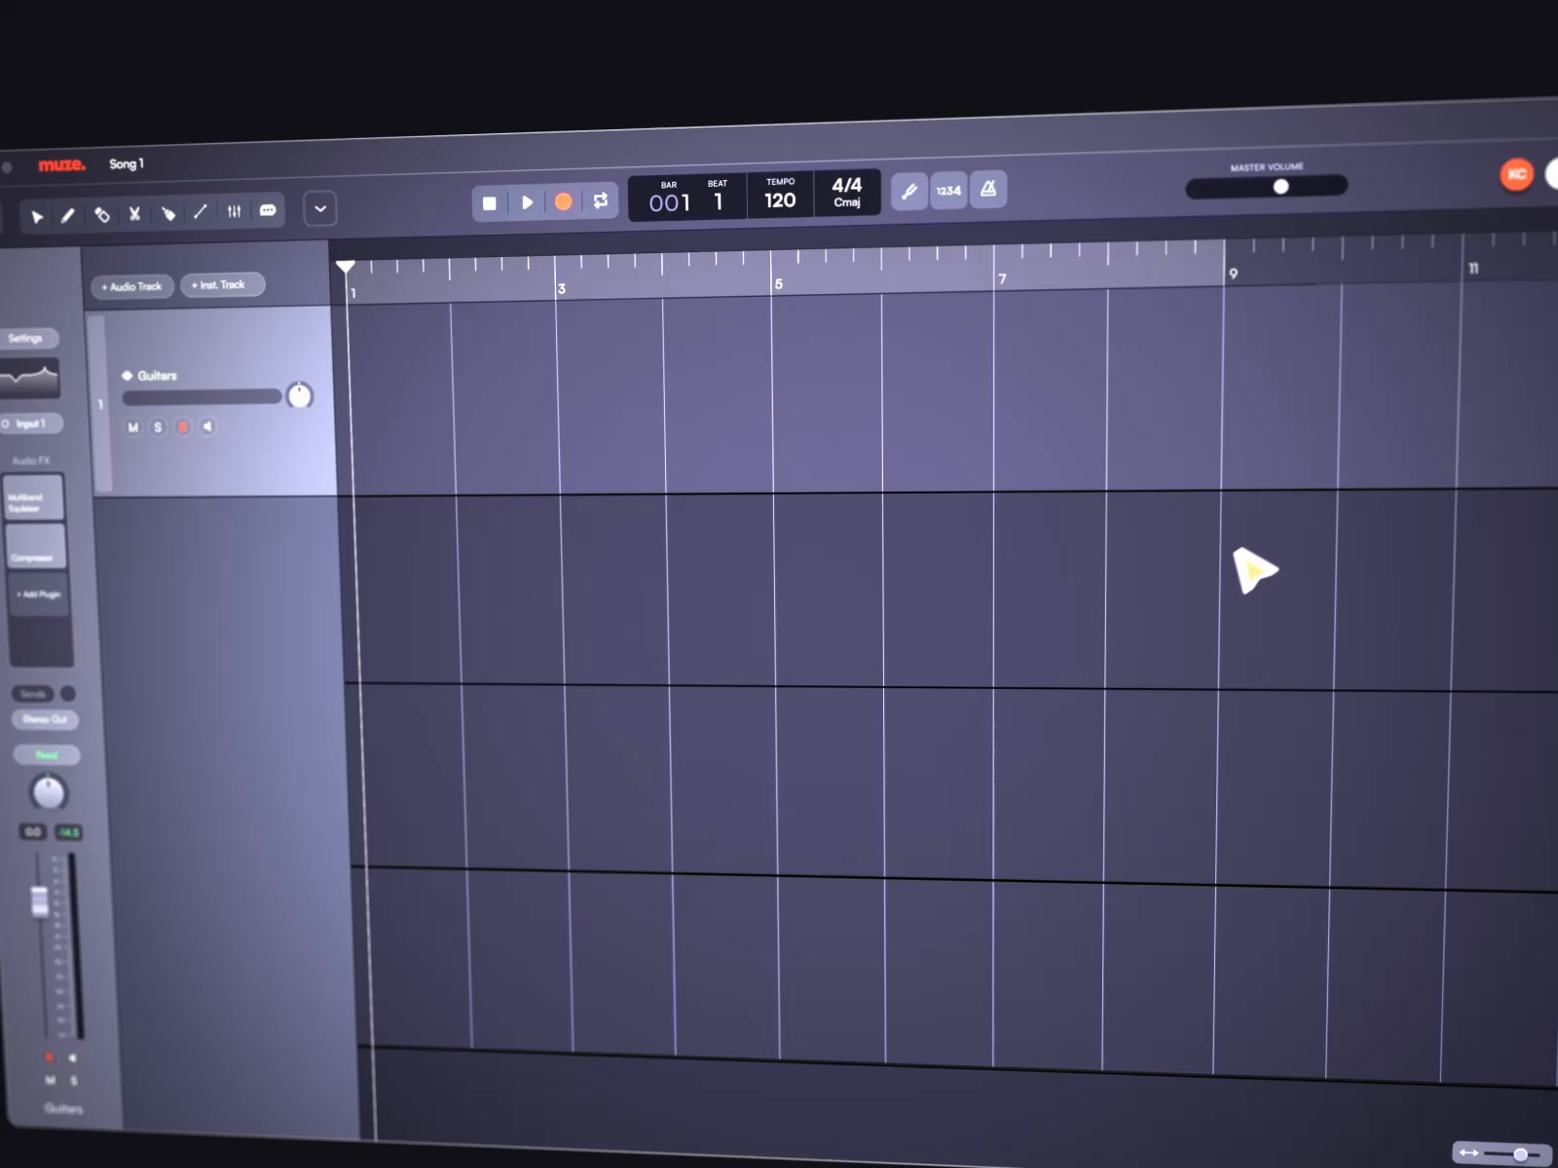Open the Stereo Out output selector
The width and height of the screenshot is (1558, 1168).
point(45,719)
